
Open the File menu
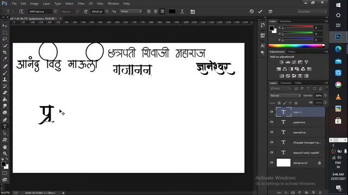point(14,4)
